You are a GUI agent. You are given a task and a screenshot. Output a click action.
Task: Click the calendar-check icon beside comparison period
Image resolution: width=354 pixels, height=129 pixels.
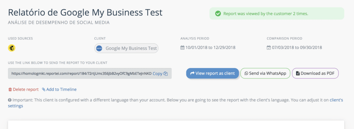[269, 48]
